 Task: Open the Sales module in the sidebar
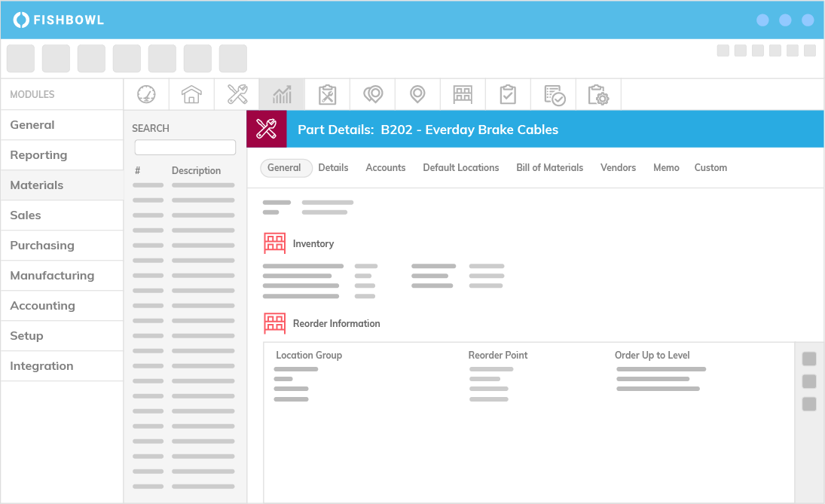[x=25, y=215]
